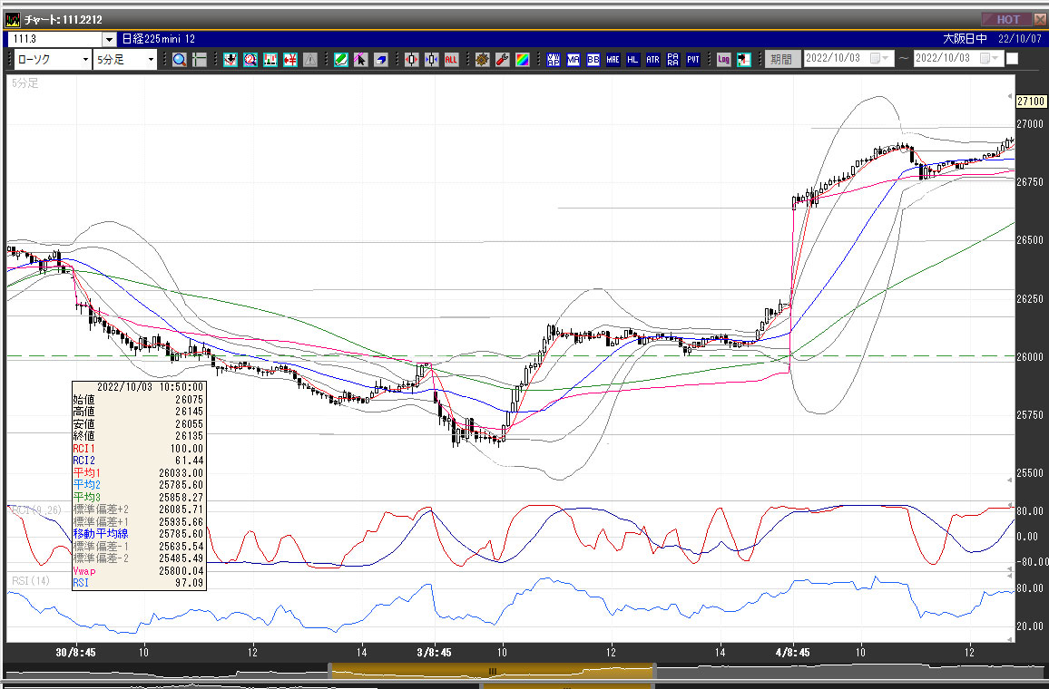Image resolution: width=1049 pixels, height=689 pixels.
Task: Toggle the PVT pivot indicator
Action: click(693, 60)
